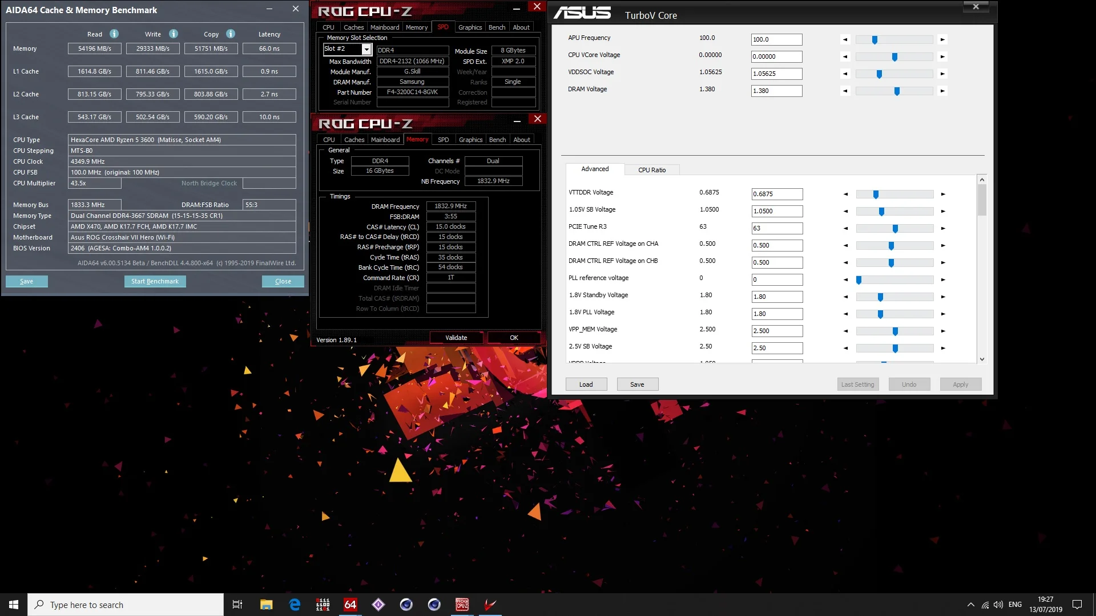
Task: Click the APU Frequency slider
Action: pos(894,39)
